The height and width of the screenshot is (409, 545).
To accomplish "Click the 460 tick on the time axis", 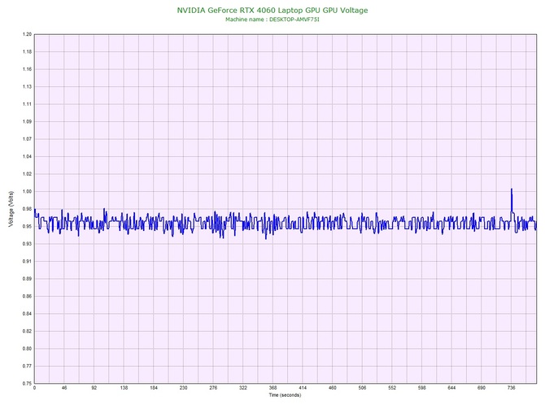I will point(333,388).
